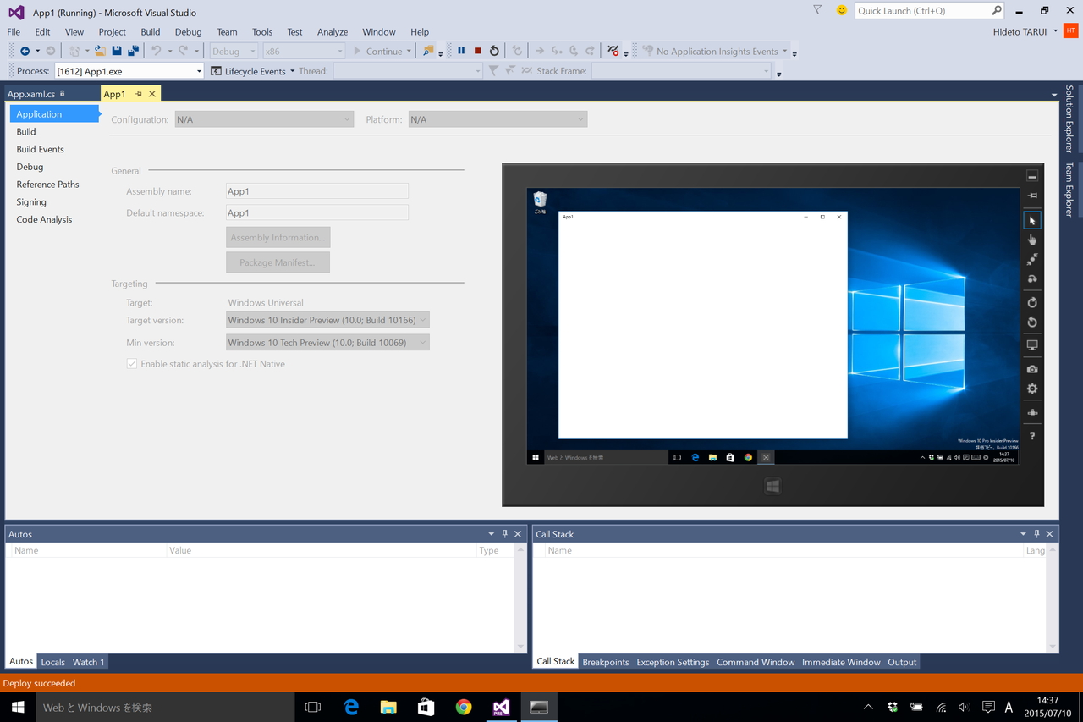
Task: Unpin the Call Stack window
Action: click(1036, 533)
